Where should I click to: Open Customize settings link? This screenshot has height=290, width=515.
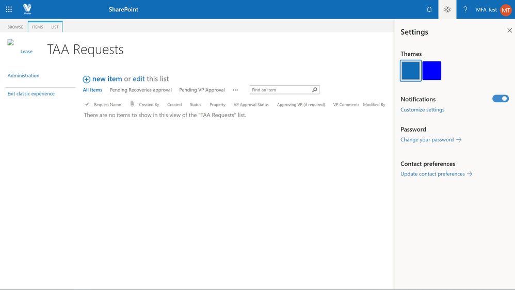coord(423,110)
